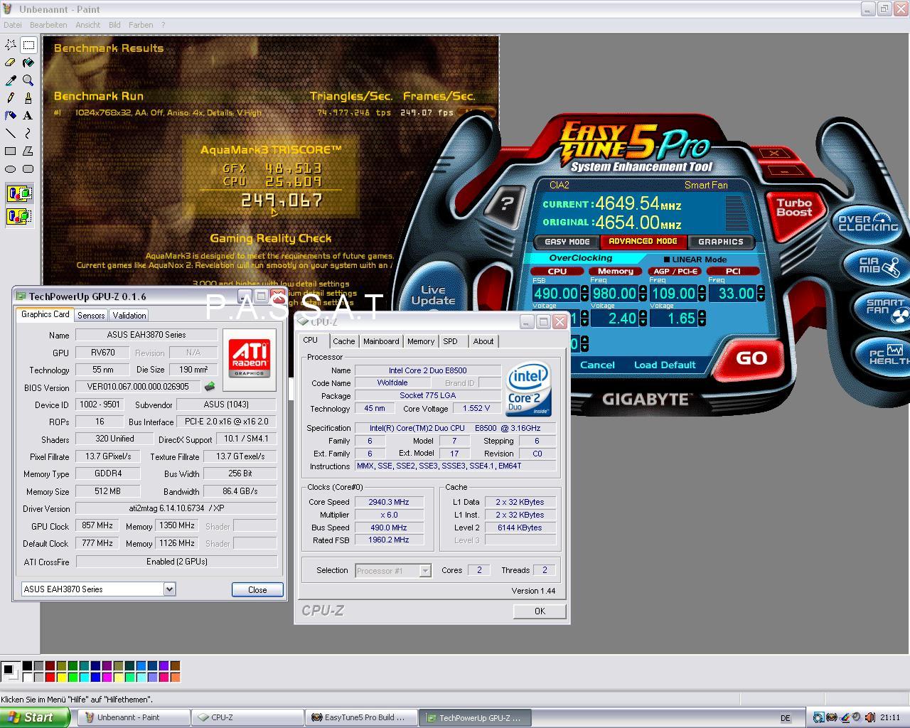This screenshot has width=910, height=728.
Task: Select the rectangular Select tool in Paint
Action: pyautogui.click(x=28, y=45)
